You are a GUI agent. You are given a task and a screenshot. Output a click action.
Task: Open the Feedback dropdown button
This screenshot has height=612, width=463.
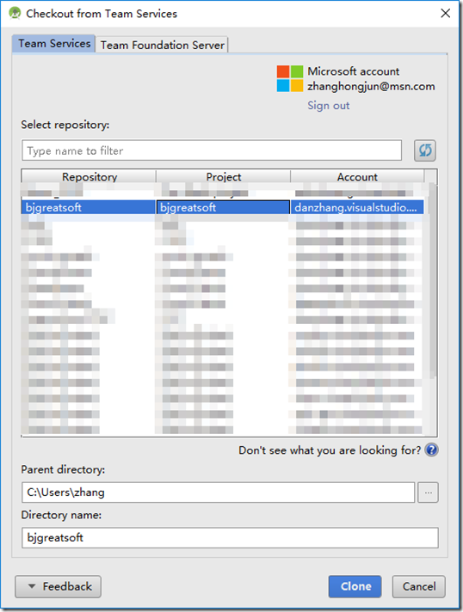[x=58, y=586]
